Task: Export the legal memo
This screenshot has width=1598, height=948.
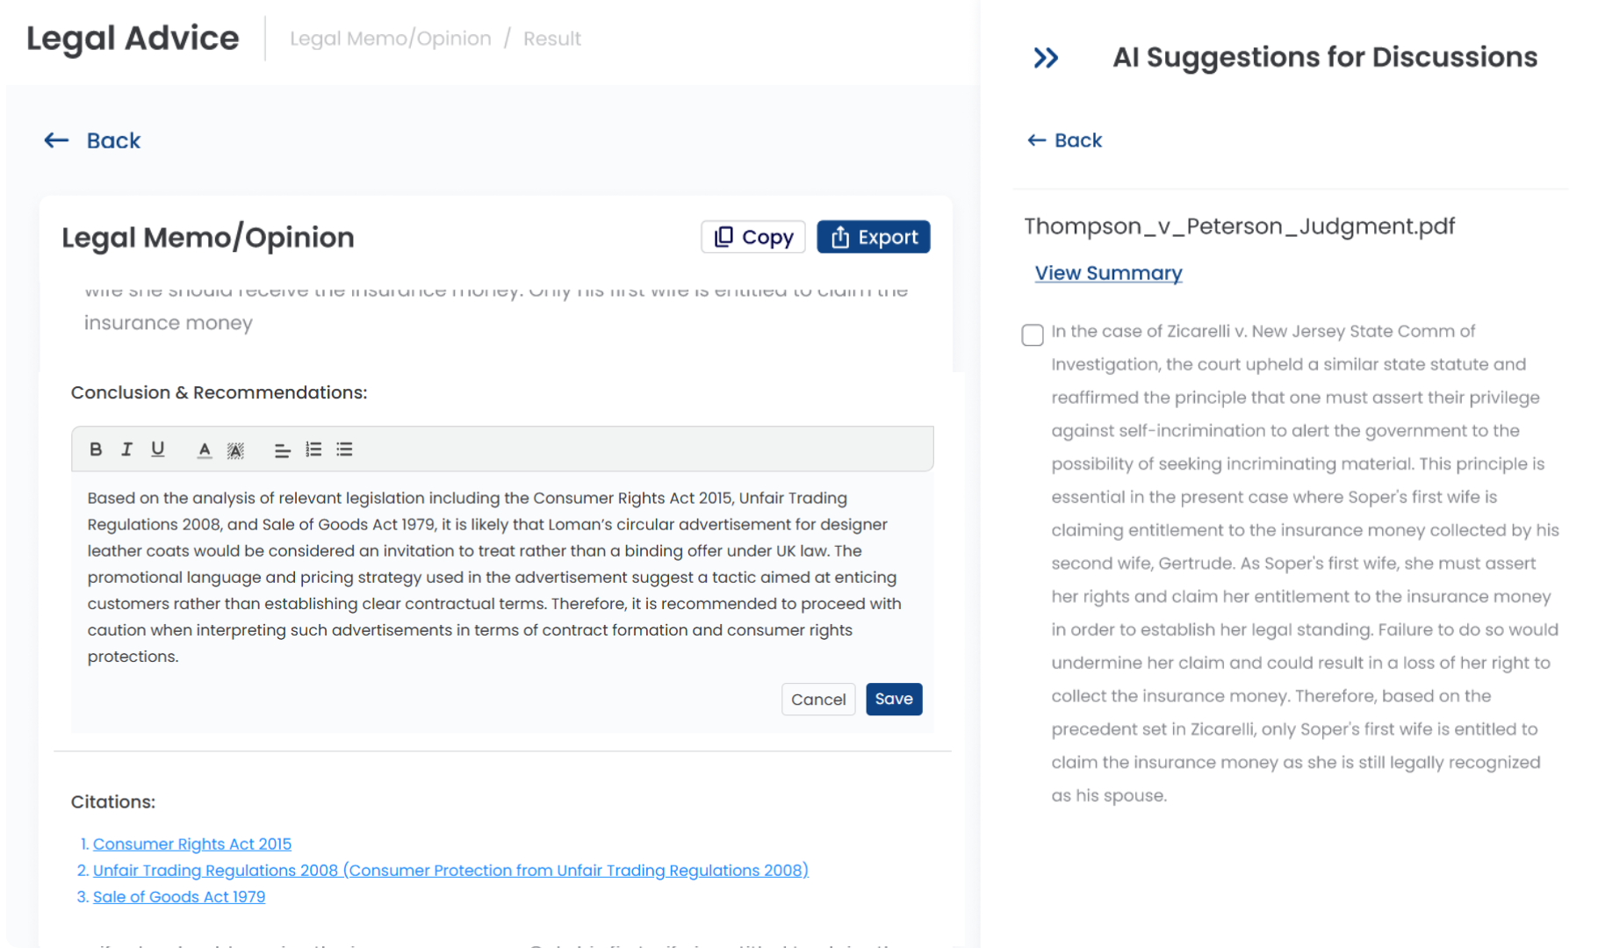Action: pos(874,237)
